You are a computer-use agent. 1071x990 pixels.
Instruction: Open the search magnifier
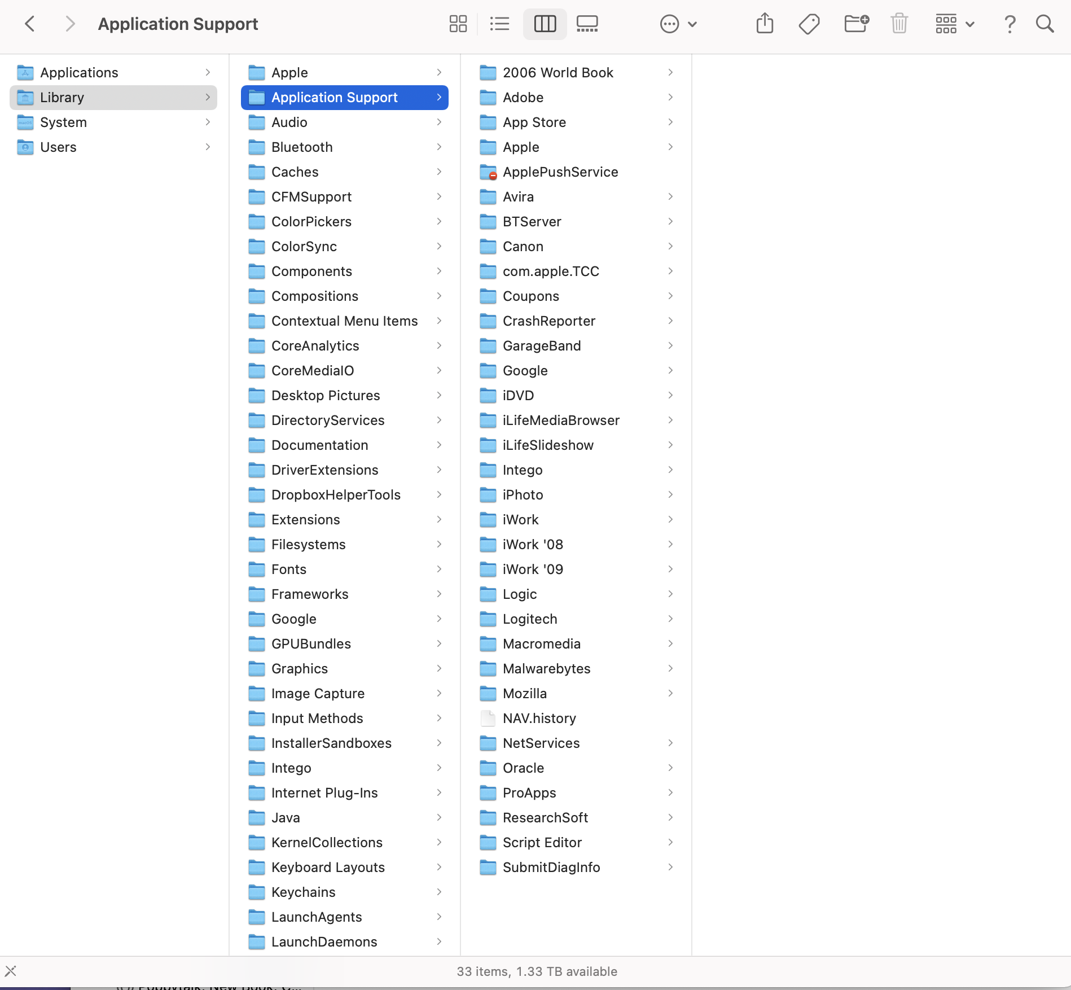click(1045, 24)
